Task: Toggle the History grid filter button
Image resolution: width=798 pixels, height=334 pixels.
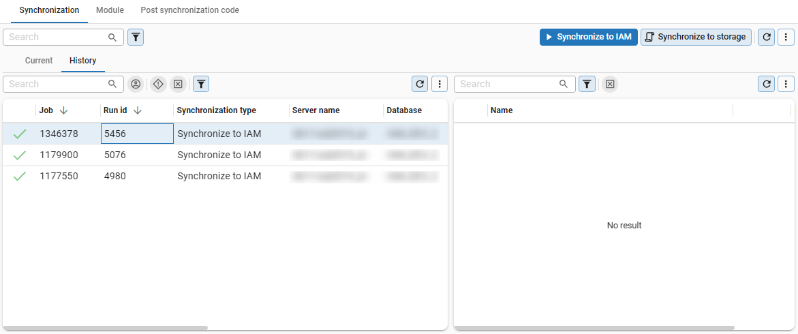Action: [x=201, y=84]
